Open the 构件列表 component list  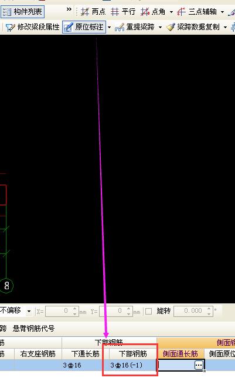23,12
